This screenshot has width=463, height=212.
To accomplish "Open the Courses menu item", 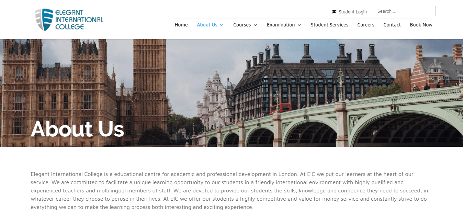I will pyautogui.click(x=242, y=25).
